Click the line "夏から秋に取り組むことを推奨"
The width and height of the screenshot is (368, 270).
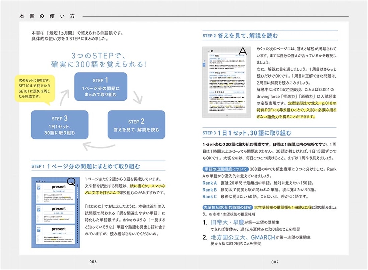click(x=236, y=244)
